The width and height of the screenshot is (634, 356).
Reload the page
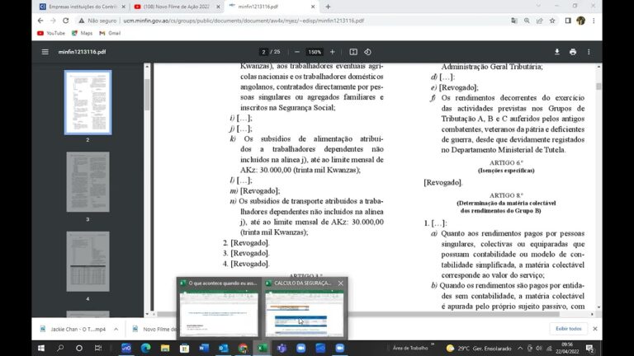(65, 21)
